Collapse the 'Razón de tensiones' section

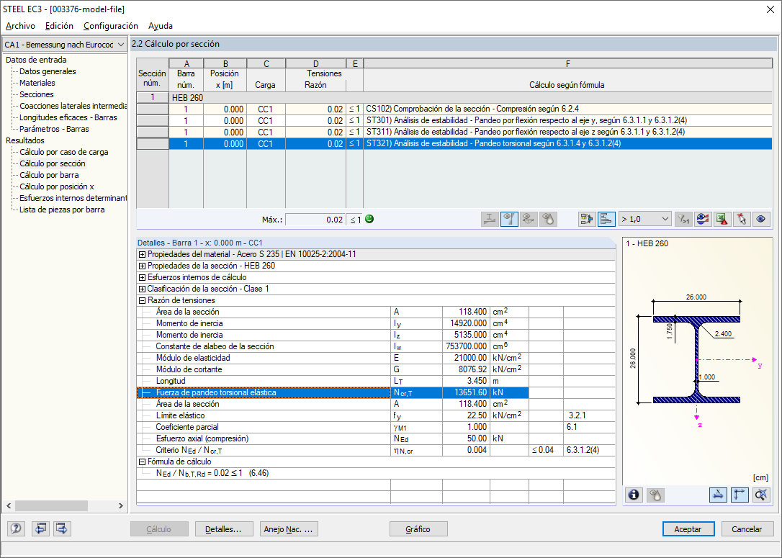click(x=142, y=300)
